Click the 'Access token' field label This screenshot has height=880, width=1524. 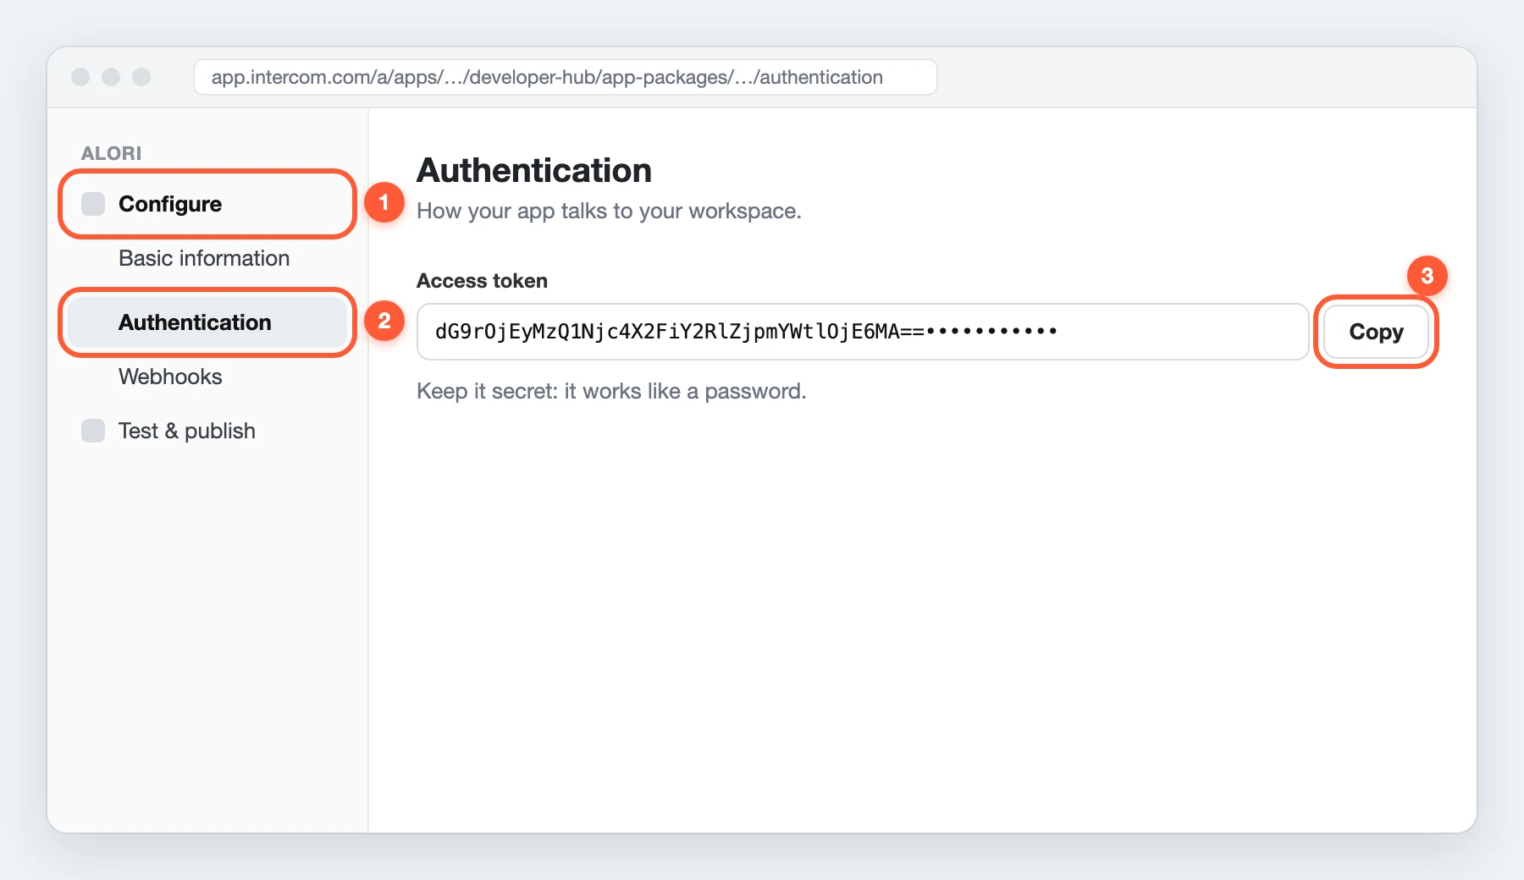tap(482, 281)
